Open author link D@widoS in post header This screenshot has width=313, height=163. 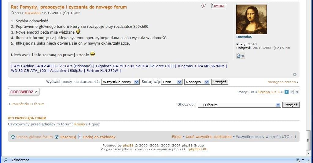click(x=33, y=13)
